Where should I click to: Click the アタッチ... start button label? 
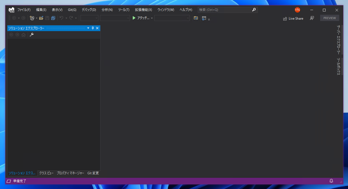(x=143, y=18)
